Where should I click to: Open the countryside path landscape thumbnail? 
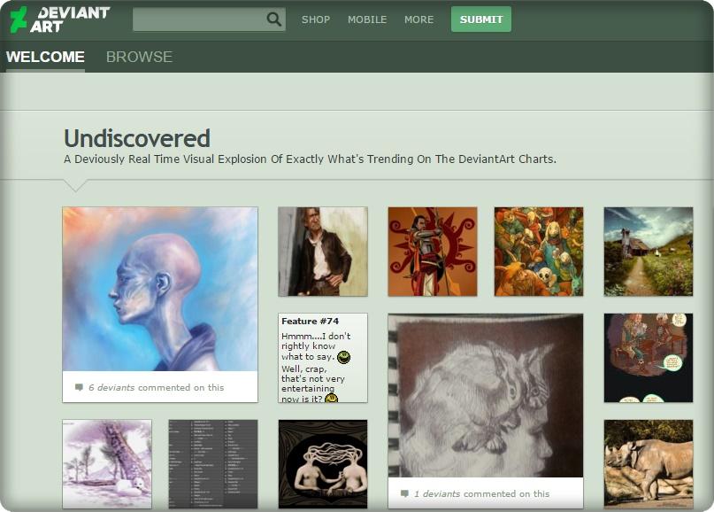click(x=648, y=252)
